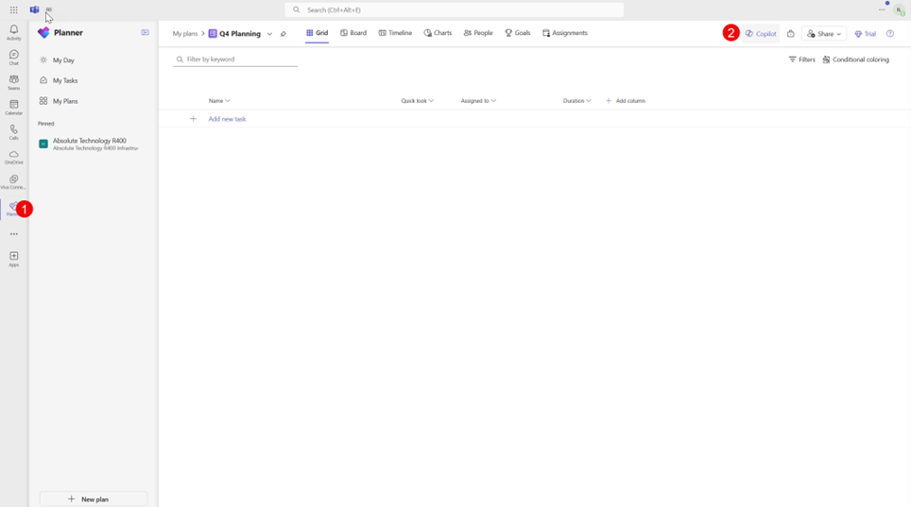Image resolution: width=911 pixels, height=507 pixels.
Task: Switch to the Assignments view tab
Action: (565, 33)
